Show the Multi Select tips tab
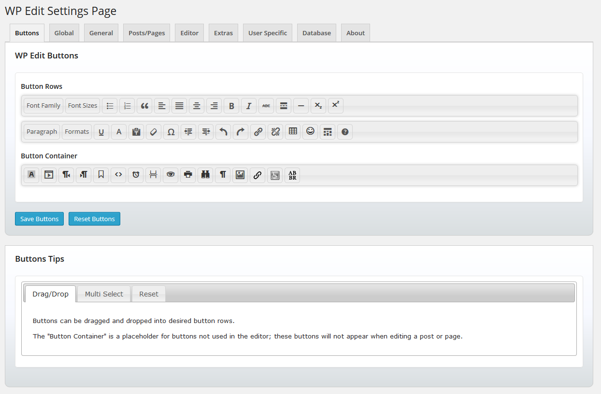601x394 pixels. click(x=104, y=294)
